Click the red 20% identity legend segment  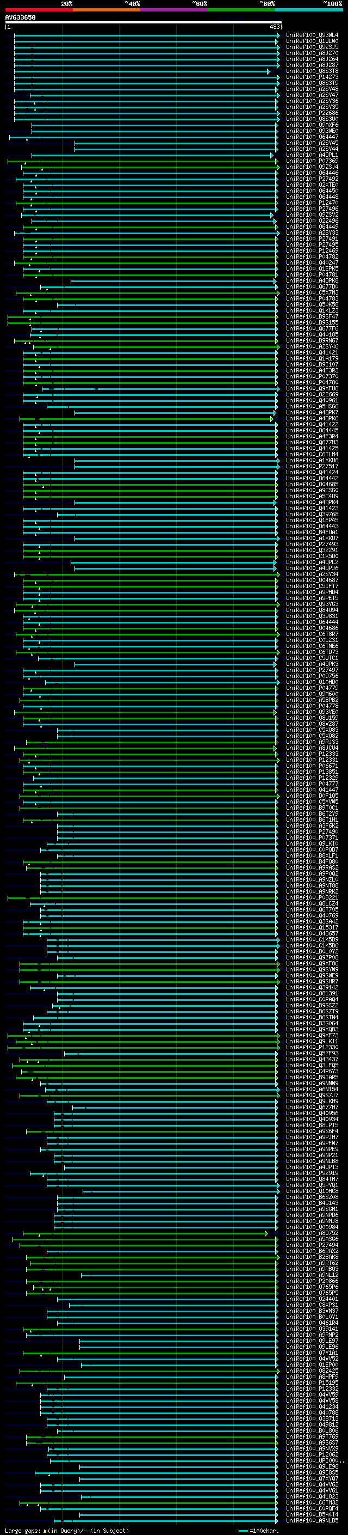(39, 10)
